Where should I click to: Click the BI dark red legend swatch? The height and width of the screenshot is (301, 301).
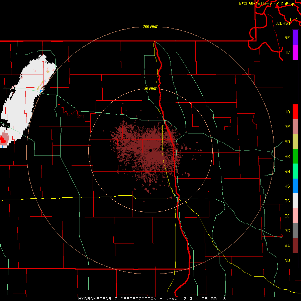295,245
